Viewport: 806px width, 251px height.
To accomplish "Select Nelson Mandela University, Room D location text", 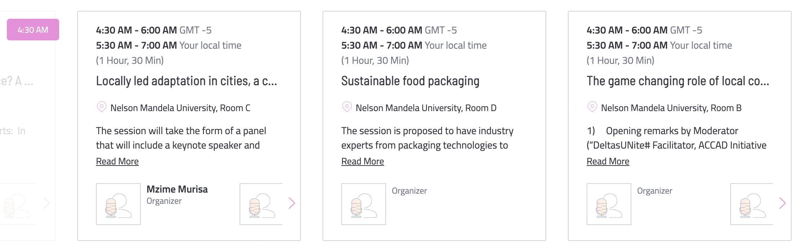I will 426,108.
